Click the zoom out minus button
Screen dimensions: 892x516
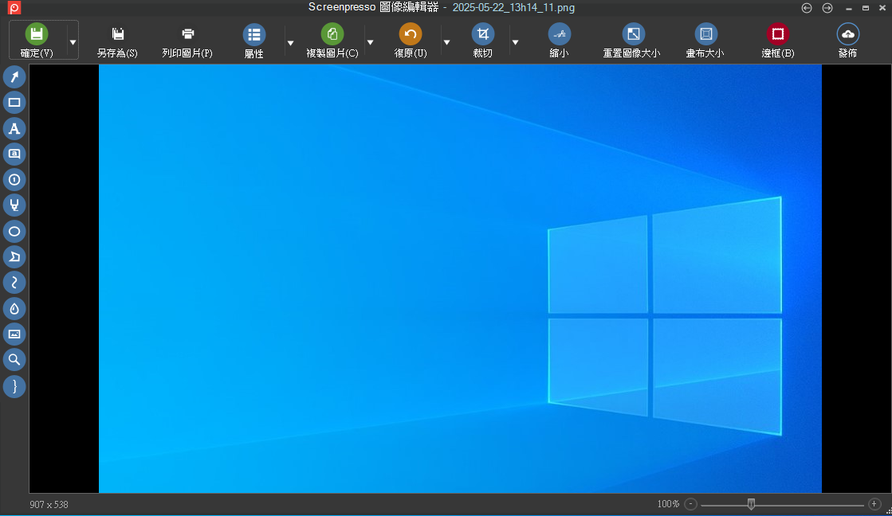[x=690, y=504]
